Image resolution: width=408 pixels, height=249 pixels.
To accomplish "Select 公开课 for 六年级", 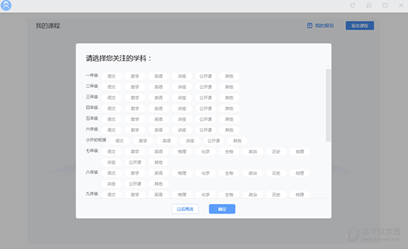I will (205, 130).
